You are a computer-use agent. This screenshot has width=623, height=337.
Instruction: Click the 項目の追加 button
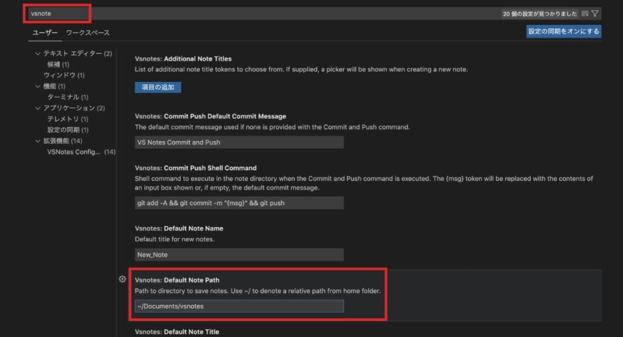158,87
